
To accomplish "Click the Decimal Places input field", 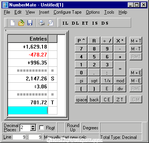I will pyautogui.click(x=25, y=128).
